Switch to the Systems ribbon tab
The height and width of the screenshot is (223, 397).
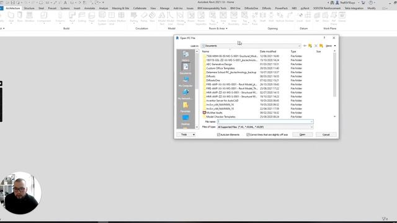pyautogui.click(x=65, y=8)
